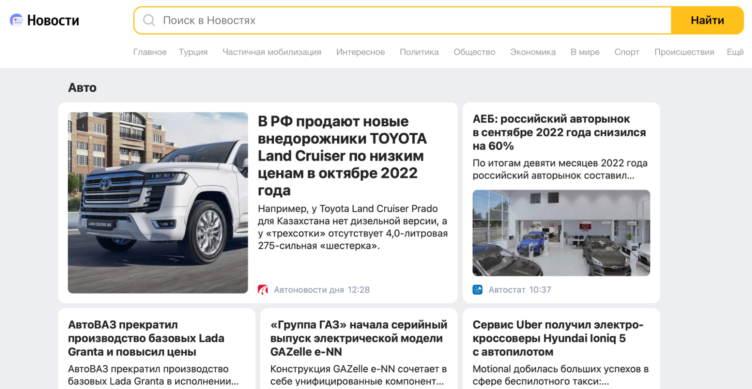The image size is (752, 389).
Task: Click the yellow Найти button
Action: pos(707,20)
